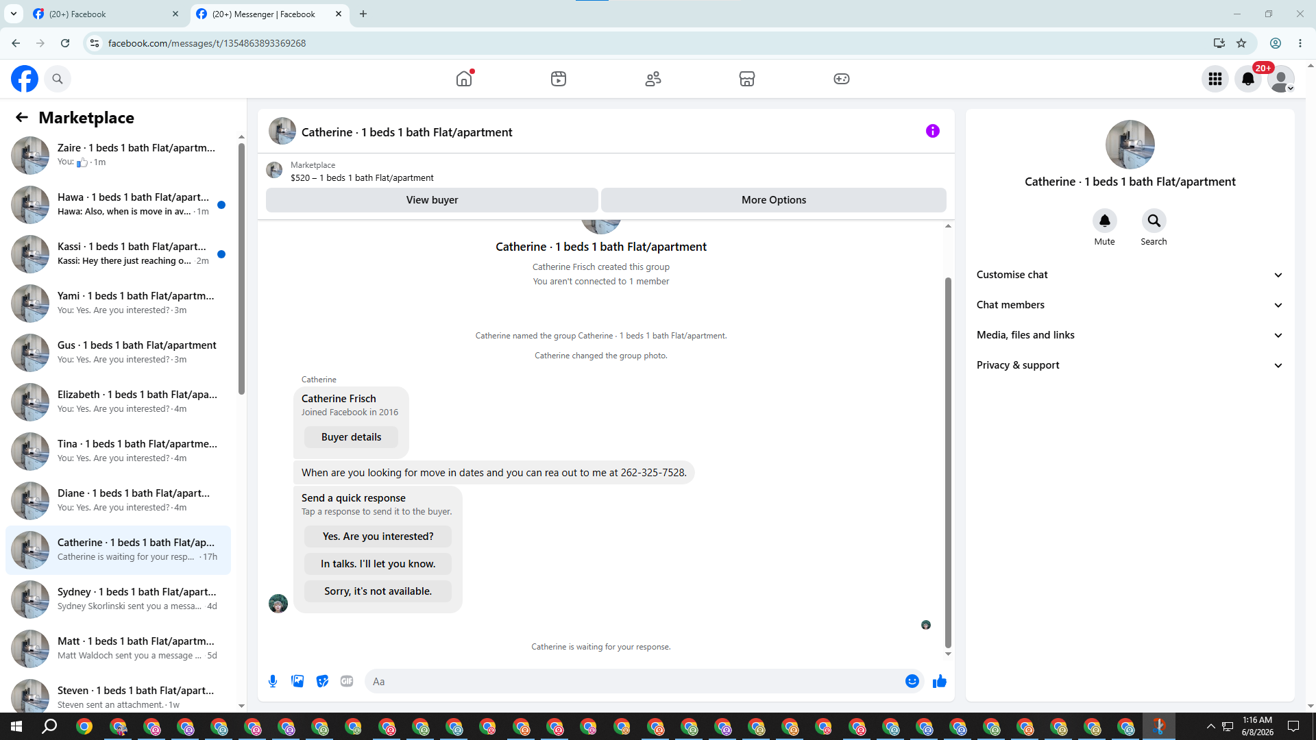Open Sydney's conversation

tap(119, 599)
